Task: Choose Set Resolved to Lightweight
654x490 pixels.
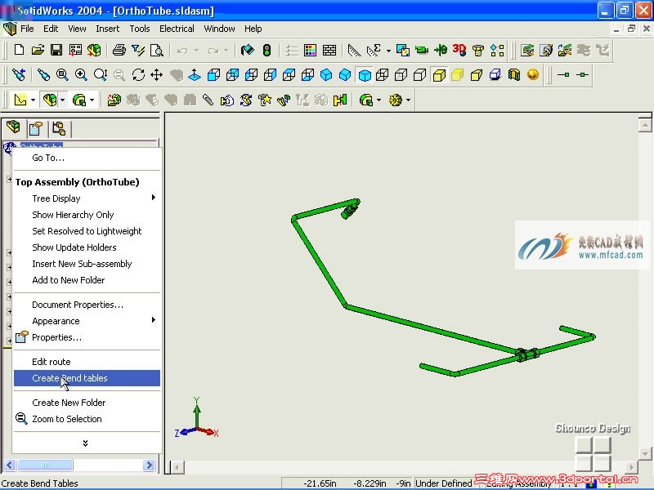Action: click(87, 231)
